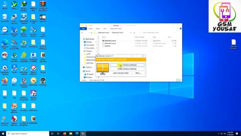Select the DefenderControl configuration settings file

[110, 43]
